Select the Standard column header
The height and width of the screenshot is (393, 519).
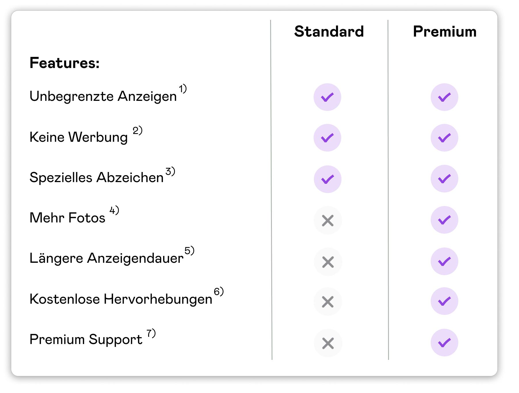tap(329, 31)
